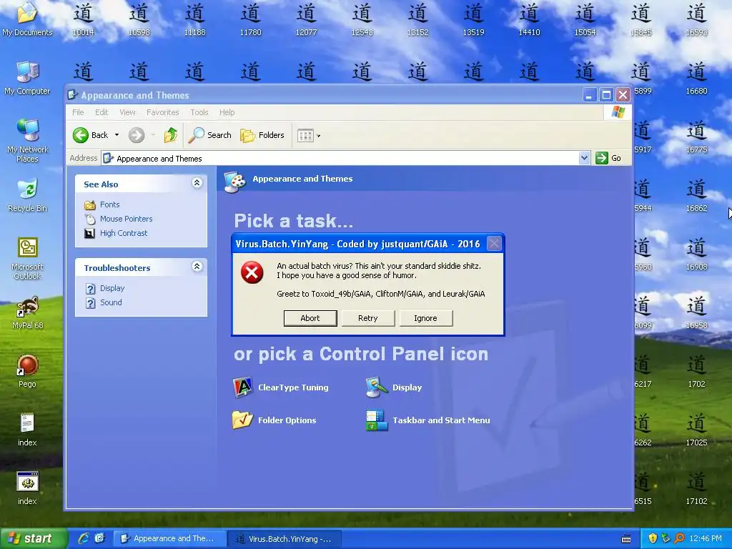Click the Retry button in virus dialog
The width and height of the screenshot is (732, 549).
(368, 318)
